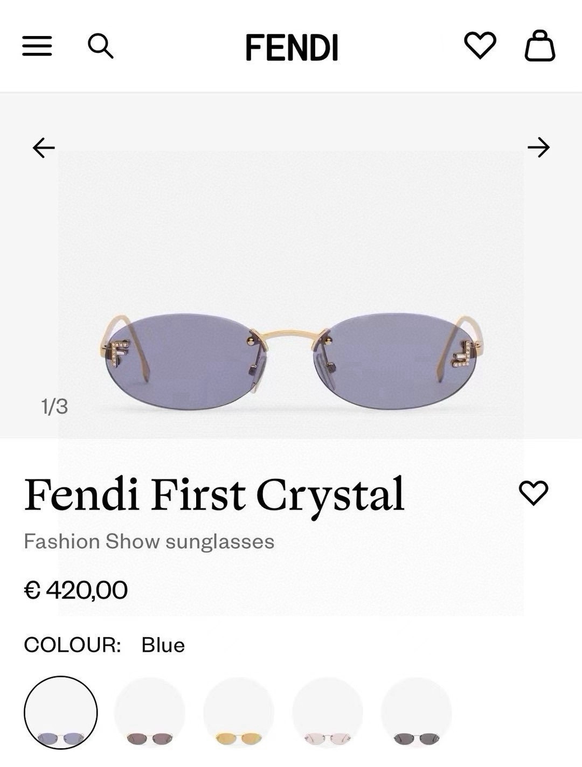Image resolution: width=582 pixels, height=767 pixels.
Task: Choose the brown lens colour swatch
Action: [x=149, y=713]
